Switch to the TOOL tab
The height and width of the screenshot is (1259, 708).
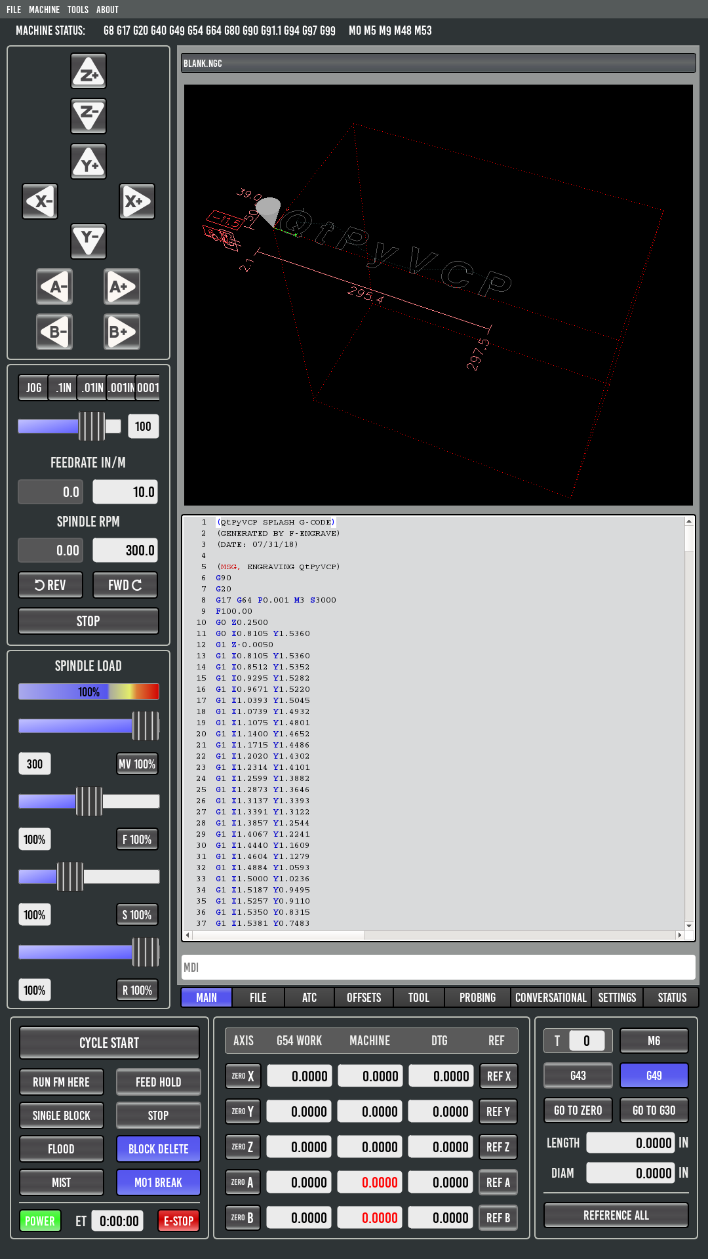tap(419, 997)
